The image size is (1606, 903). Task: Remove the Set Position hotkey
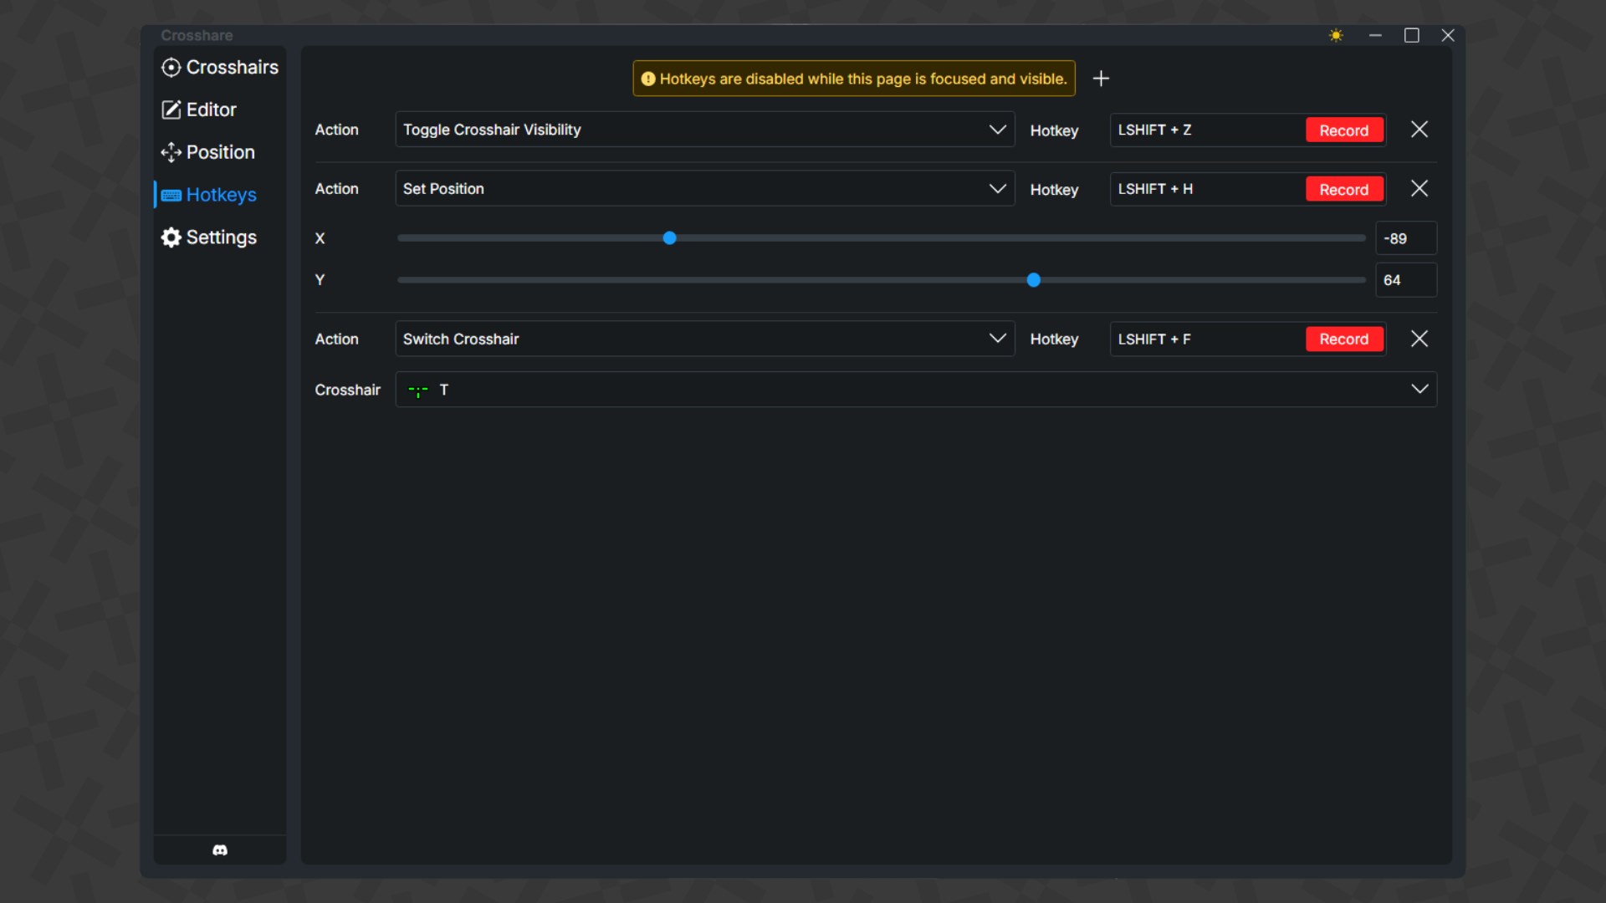coord(1419,188)
